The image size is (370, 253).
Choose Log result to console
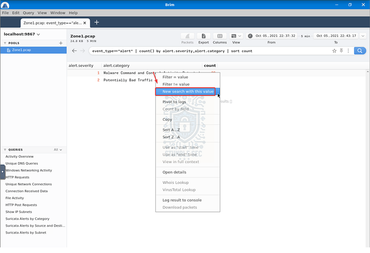coord(188,200)
